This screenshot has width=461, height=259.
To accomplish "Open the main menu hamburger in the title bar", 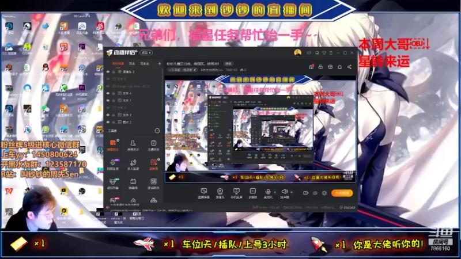I will (x=331, y=53).
